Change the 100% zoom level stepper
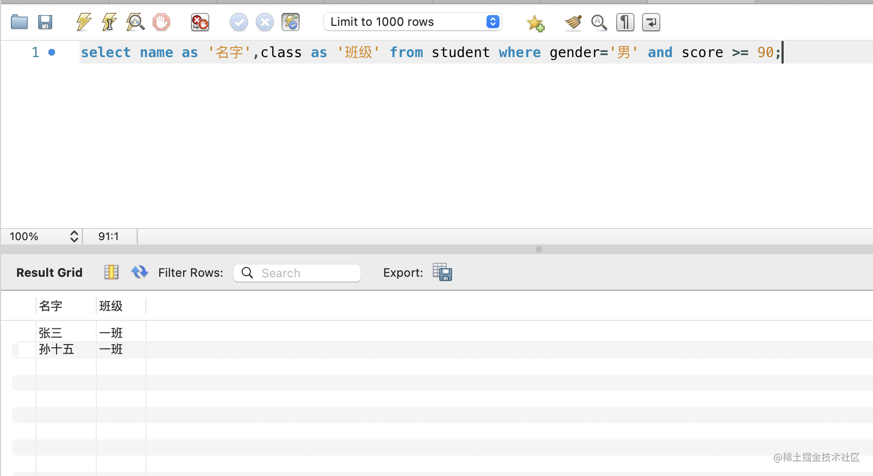The image size is (873, 476). (74, 236)
